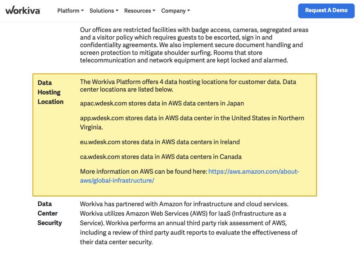Click the Request A Demo button
360x270 pixels.
coord(326,10)
